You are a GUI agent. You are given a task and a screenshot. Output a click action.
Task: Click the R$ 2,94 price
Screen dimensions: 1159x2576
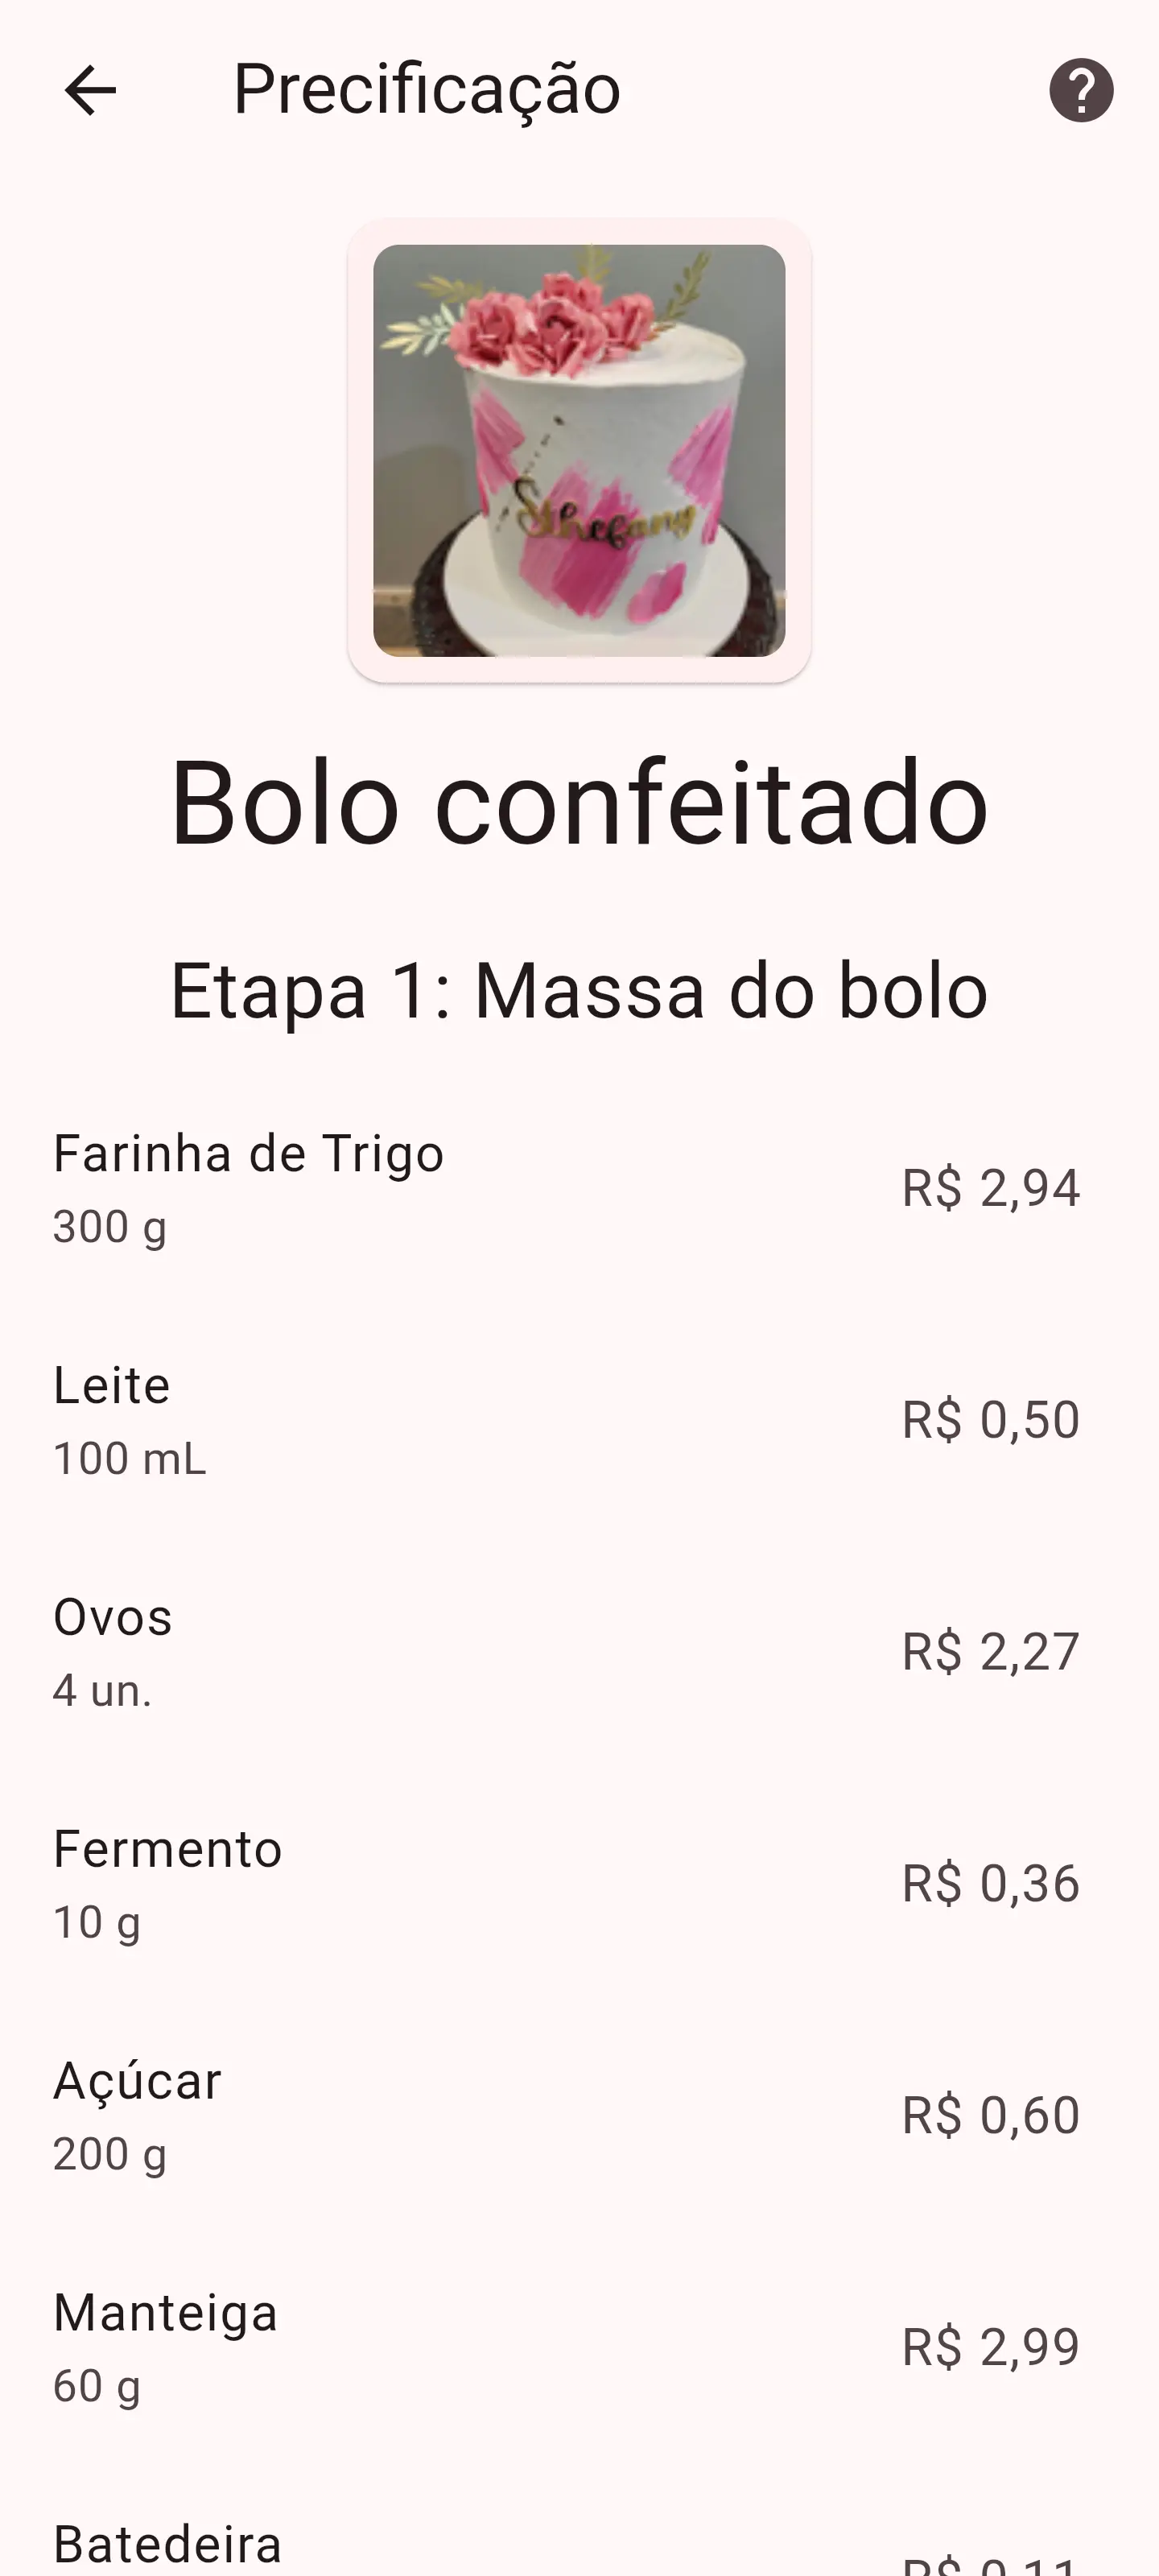point(990,1188)
